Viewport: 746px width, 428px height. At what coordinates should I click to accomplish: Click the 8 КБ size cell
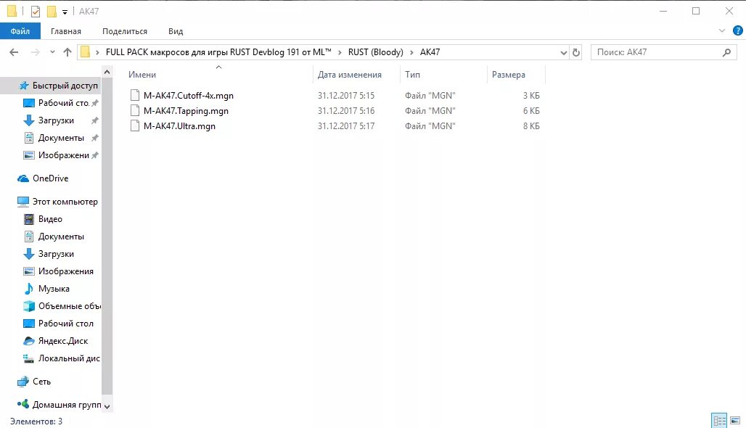point(531,126)
